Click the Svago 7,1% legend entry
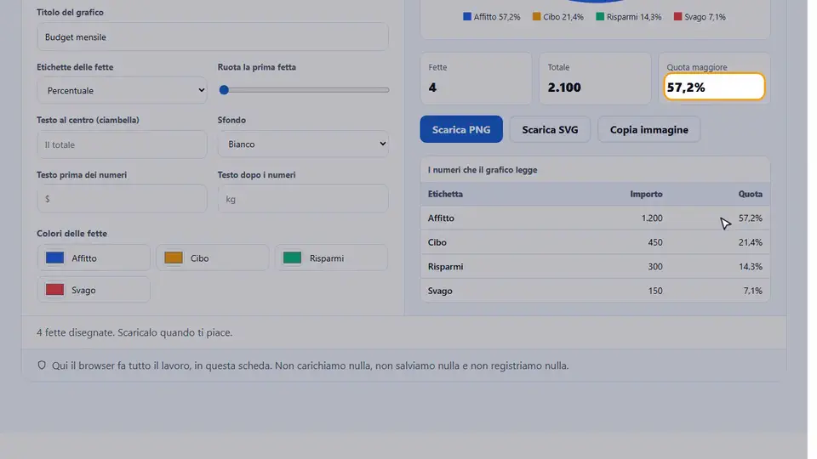Viewport: 817px width, 459px height. click(700, 17)
